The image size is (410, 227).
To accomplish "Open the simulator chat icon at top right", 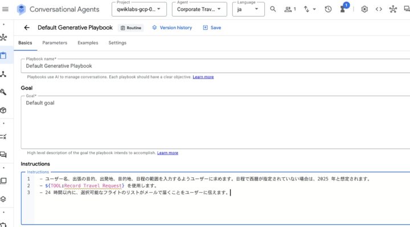I will pos(407,9).
